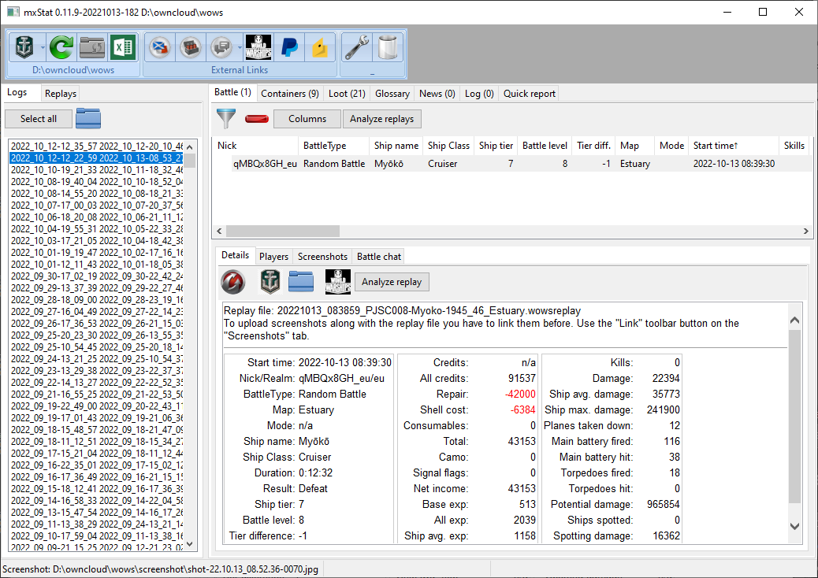
Task: Click the blue folder icon in the Details toolbar
Action: [x=301, y=281]
